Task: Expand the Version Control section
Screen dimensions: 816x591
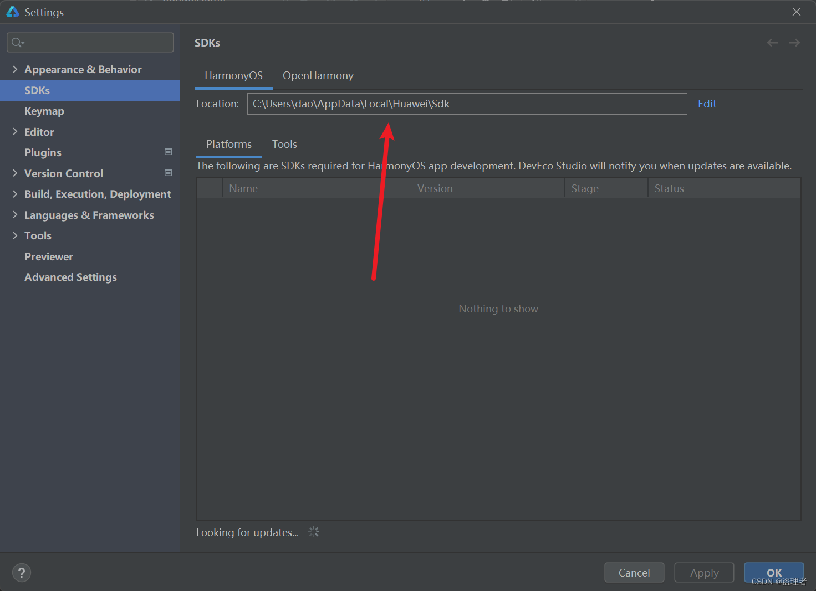Action: point(15,173)
